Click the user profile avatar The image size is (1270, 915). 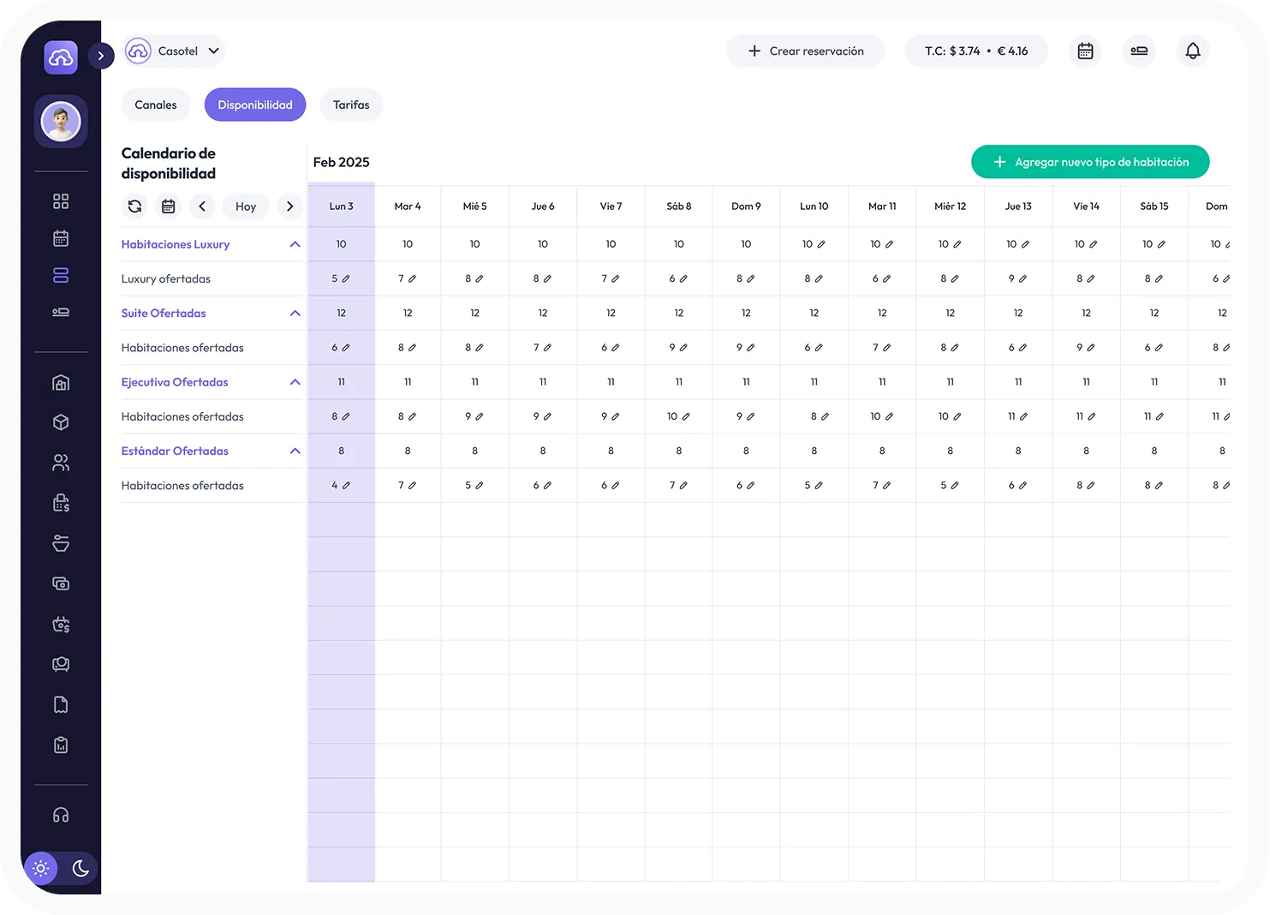click(x=61, y=122)
